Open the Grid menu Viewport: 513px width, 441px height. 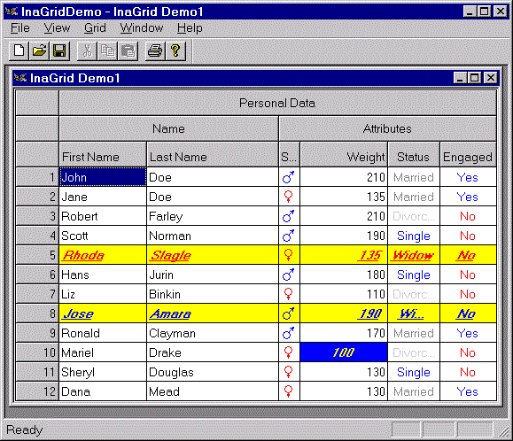point(95,28)
